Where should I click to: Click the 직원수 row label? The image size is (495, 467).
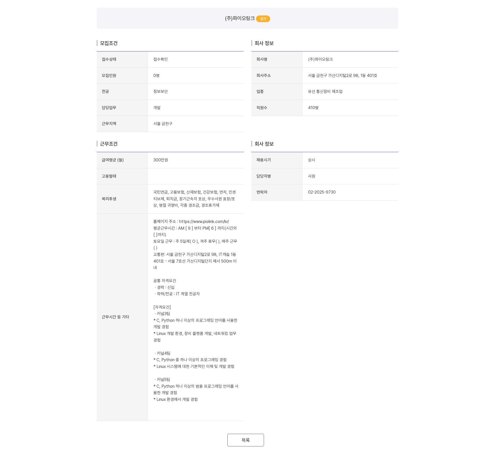(262, 108)
